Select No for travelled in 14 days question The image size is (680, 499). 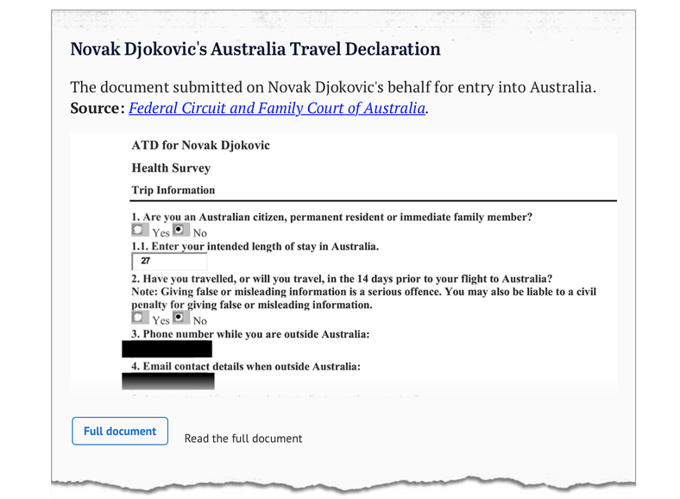[x=181, y=319]
